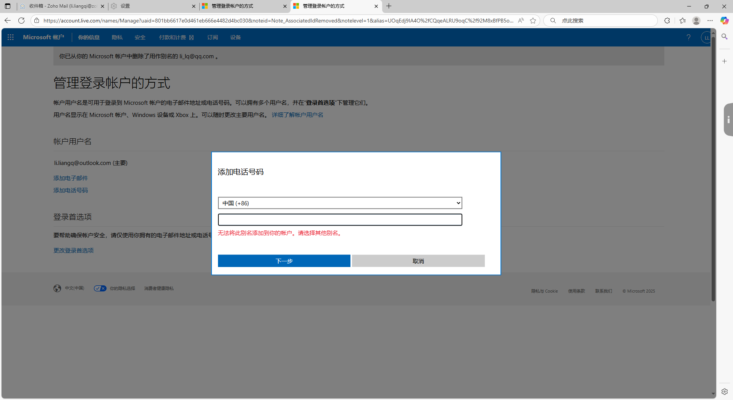The width and height of the screenshot is (733, 400).
Task: Reload the page with the refresh icon
Action: pyautogui.click(x=21, y=21)
